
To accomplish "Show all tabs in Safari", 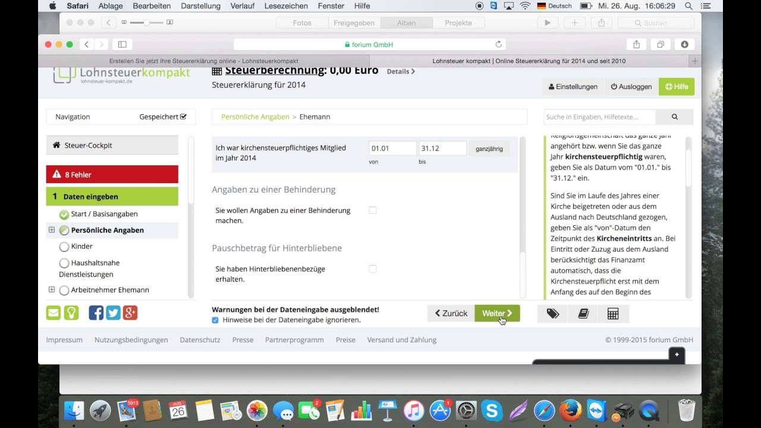I will pos(661,45).
